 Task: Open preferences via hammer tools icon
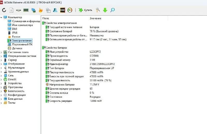pyautogui.click(x=98, y=10)
